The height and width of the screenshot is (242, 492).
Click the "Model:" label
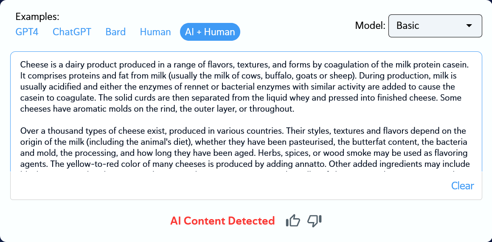point(370,25)
